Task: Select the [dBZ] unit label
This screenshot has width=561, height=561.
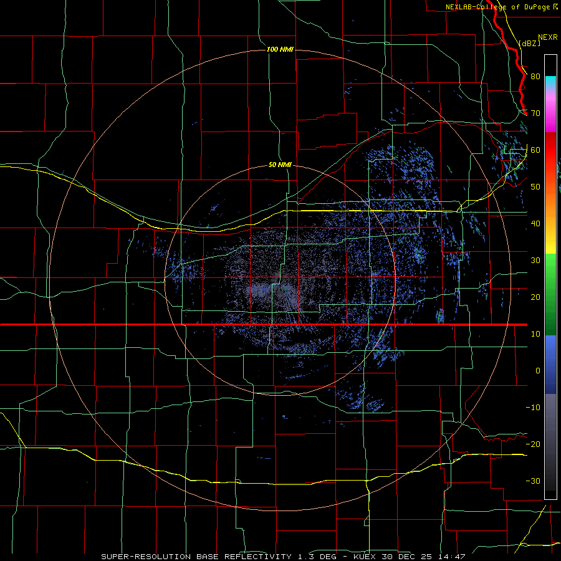Action: tap(530, 43)
